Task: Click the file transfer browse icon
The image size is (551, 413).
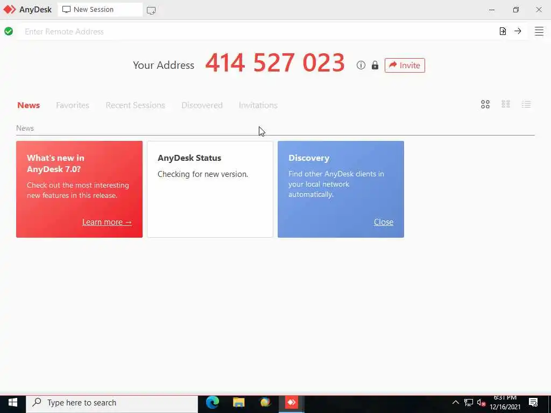Action: coord(503,31)
